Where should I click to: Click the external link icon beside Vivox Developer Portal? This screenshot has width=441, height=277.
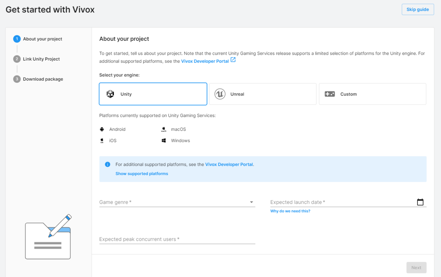pyautogui.click(x=233, y=60)
